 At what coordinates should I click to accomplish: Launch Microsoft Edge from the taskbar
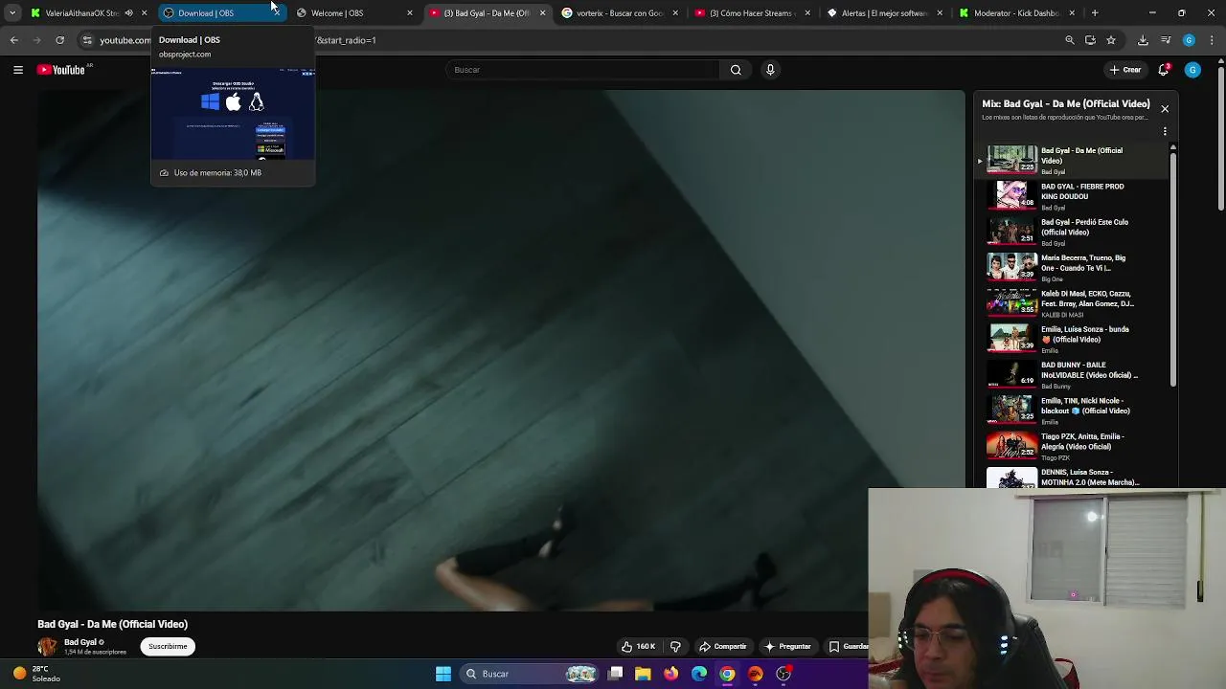coord(699,674)
